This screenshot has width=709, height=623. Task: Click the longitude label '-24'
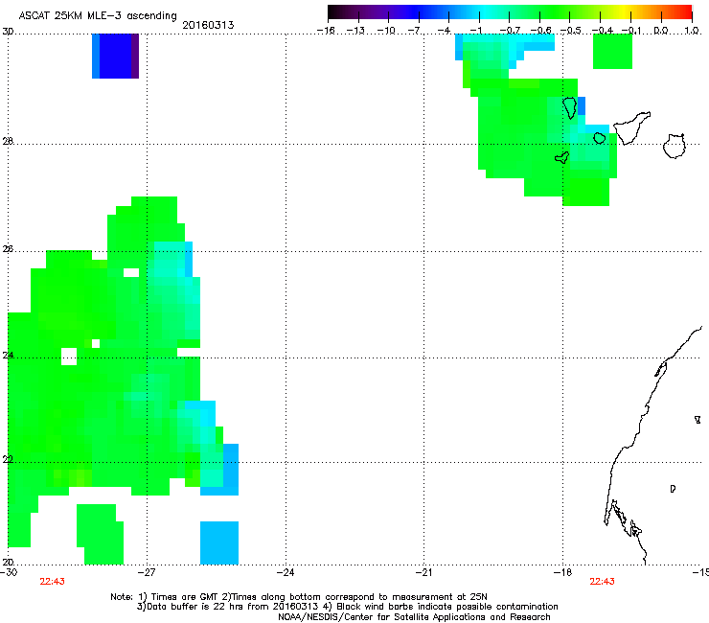pyautogui.click(x=286, y=572)
